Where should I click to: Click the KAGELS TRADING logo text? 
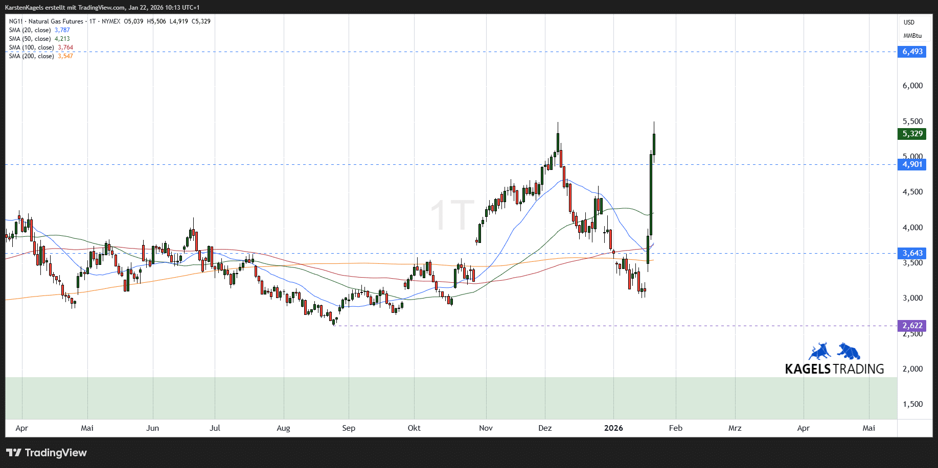(x=834, y=369)
